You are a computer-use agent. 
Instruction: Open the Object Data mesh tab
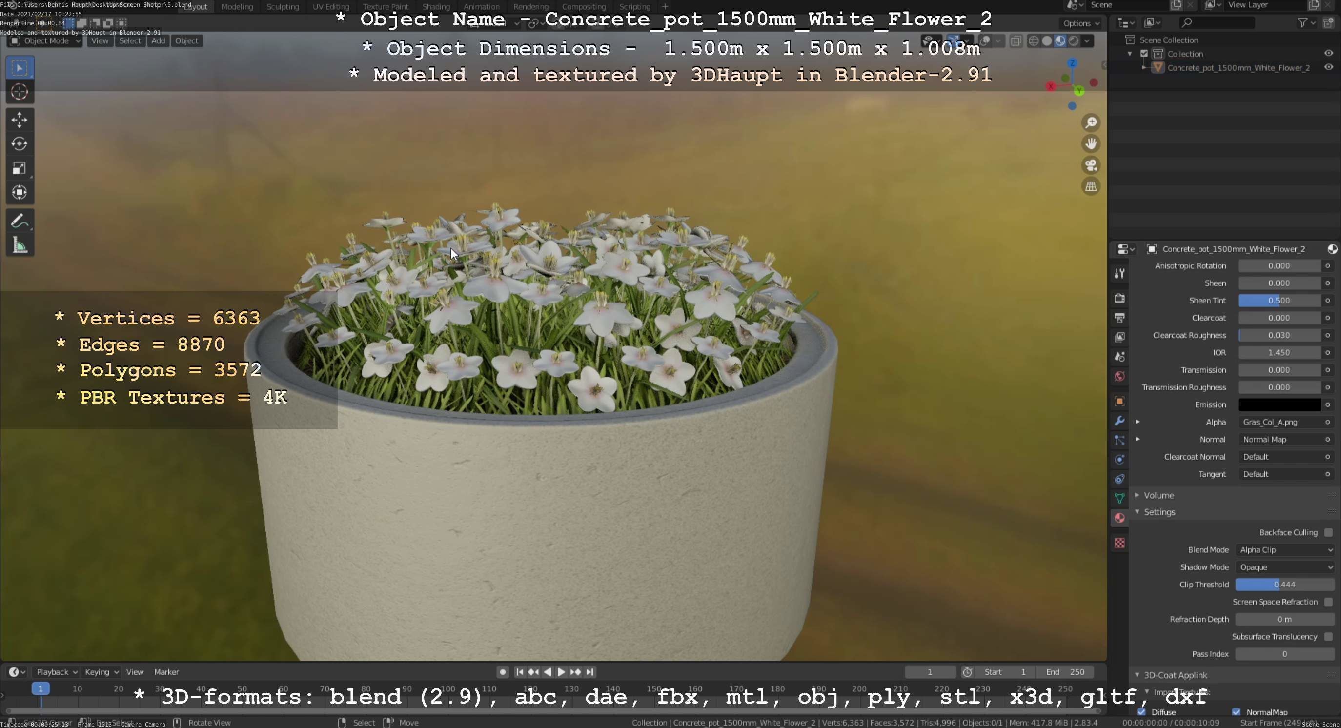pyautogui.click(x=1119, y=499)
